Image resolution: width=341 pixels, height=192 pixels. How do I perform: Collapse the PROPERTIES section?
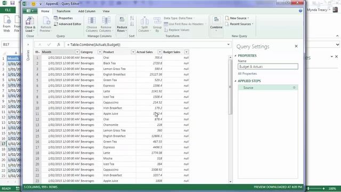[236, 55]
